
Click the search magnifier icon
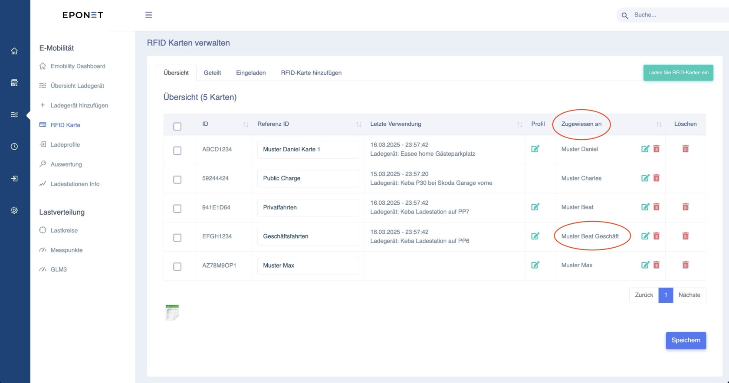pyautogui.click(x=625, y=16)
